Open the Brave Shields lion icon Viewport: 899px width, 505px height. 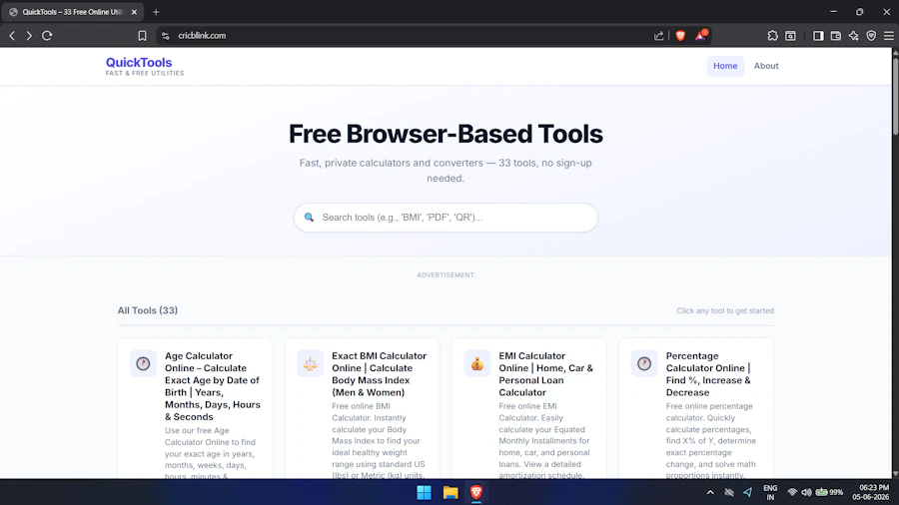680,36
